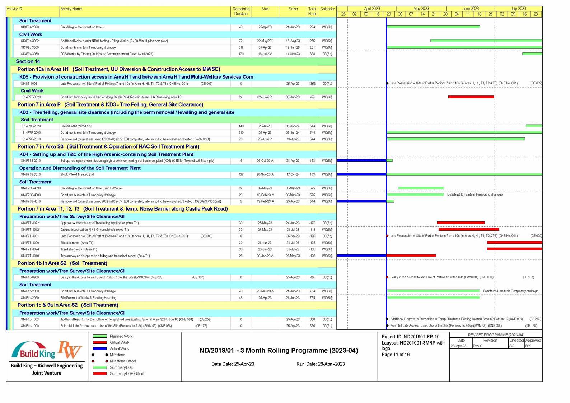This screenshot has height=403, width=570.
Task: Click the May 2023 timescale header
Action: coord(421,9)
